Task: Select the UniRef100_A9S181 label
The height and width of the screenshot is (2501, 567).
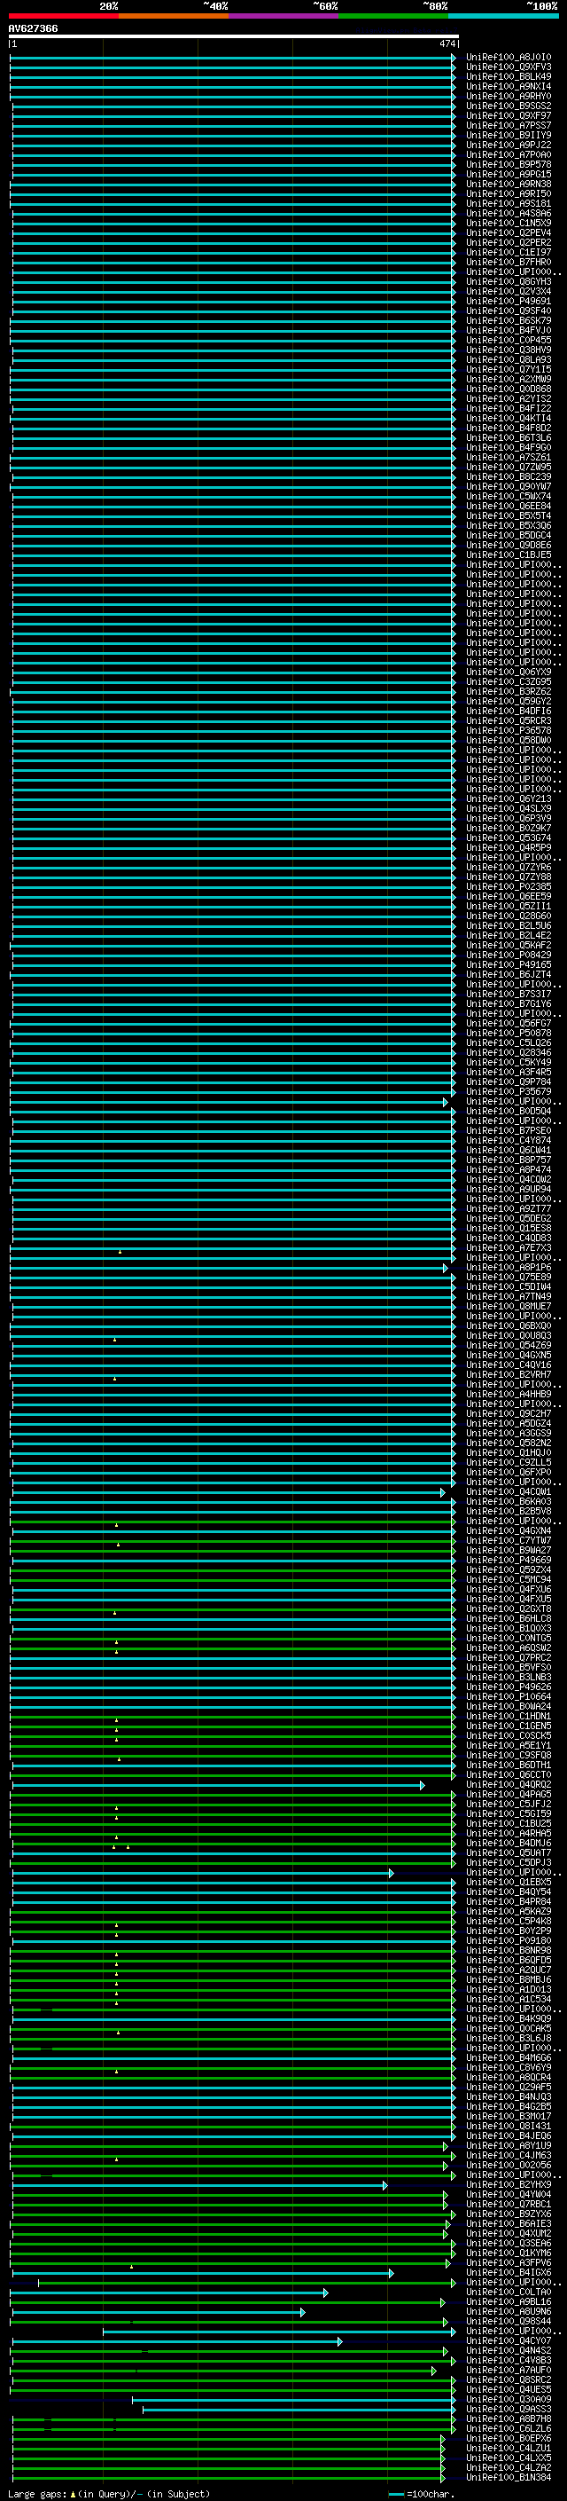Action: click(x=509, y=204)
